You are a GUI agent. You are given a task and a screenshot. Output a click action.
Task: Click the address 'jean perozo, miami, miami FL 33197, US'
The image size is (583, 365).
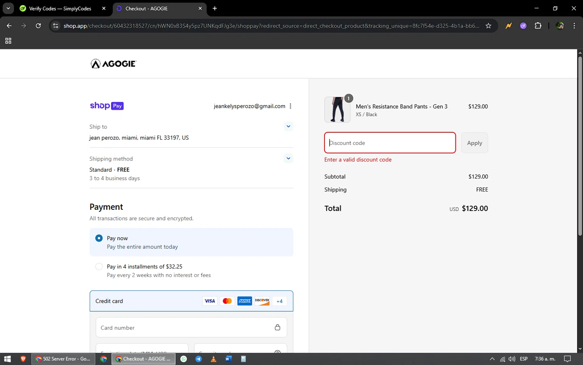[x=139, y=138]
